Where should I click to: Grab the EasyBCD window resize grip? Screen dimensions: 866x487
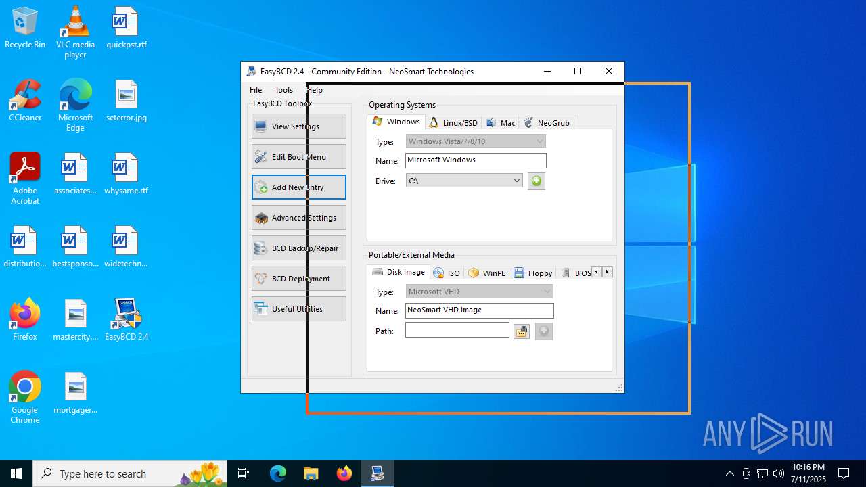point(619,388)
